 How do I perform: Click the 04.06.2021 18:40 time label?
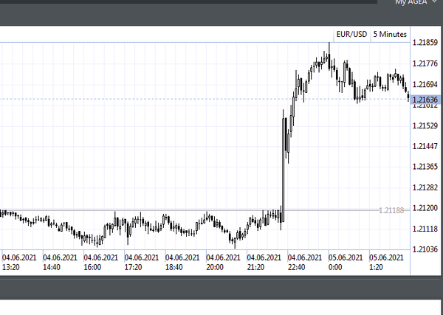click(182, 262)
